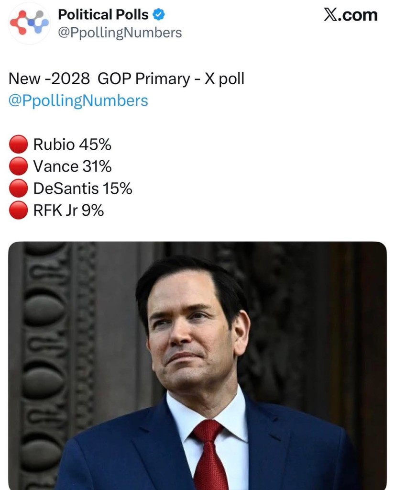Click the red circle beside Rubio
This screenshot has width=395, height=490.
[x=19, y=144]
